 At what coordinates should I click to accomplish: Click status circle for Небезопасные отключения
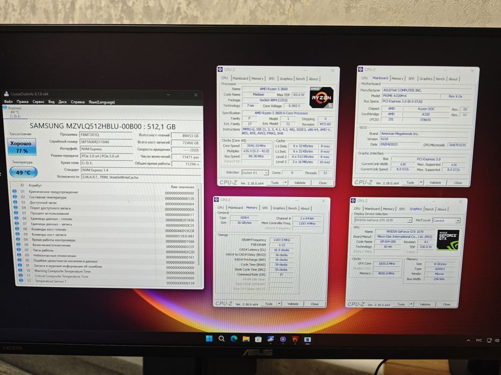click(x=19, y=255)
